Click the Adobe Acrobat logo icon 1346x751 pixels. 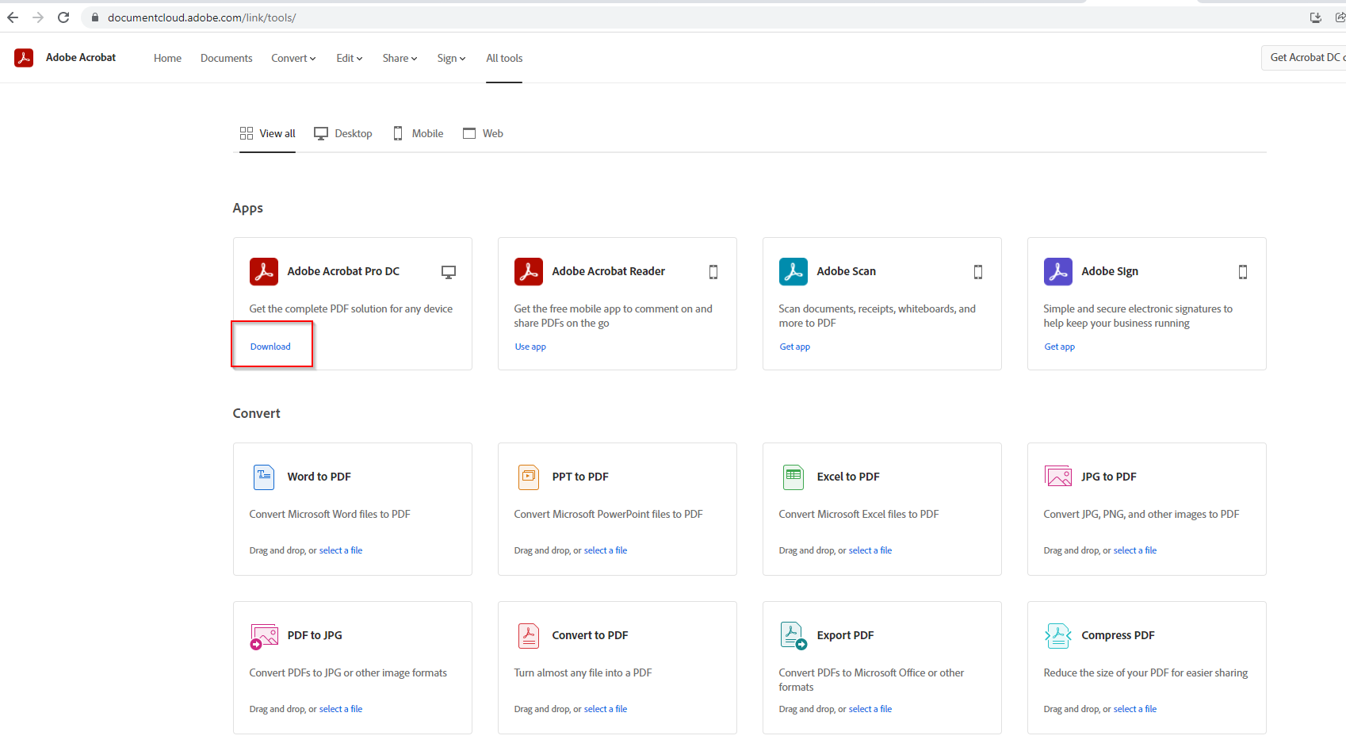(24, 57)
